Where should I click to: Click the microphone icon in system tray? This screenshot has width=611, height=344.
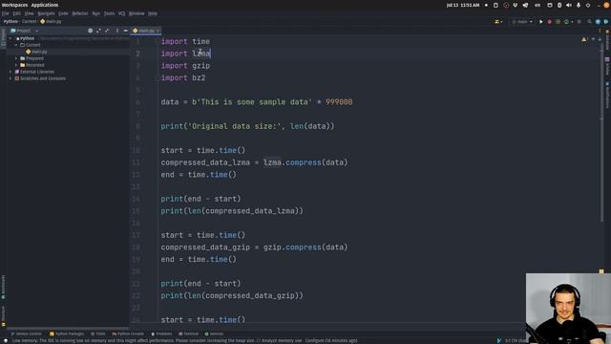click(579, 5)
